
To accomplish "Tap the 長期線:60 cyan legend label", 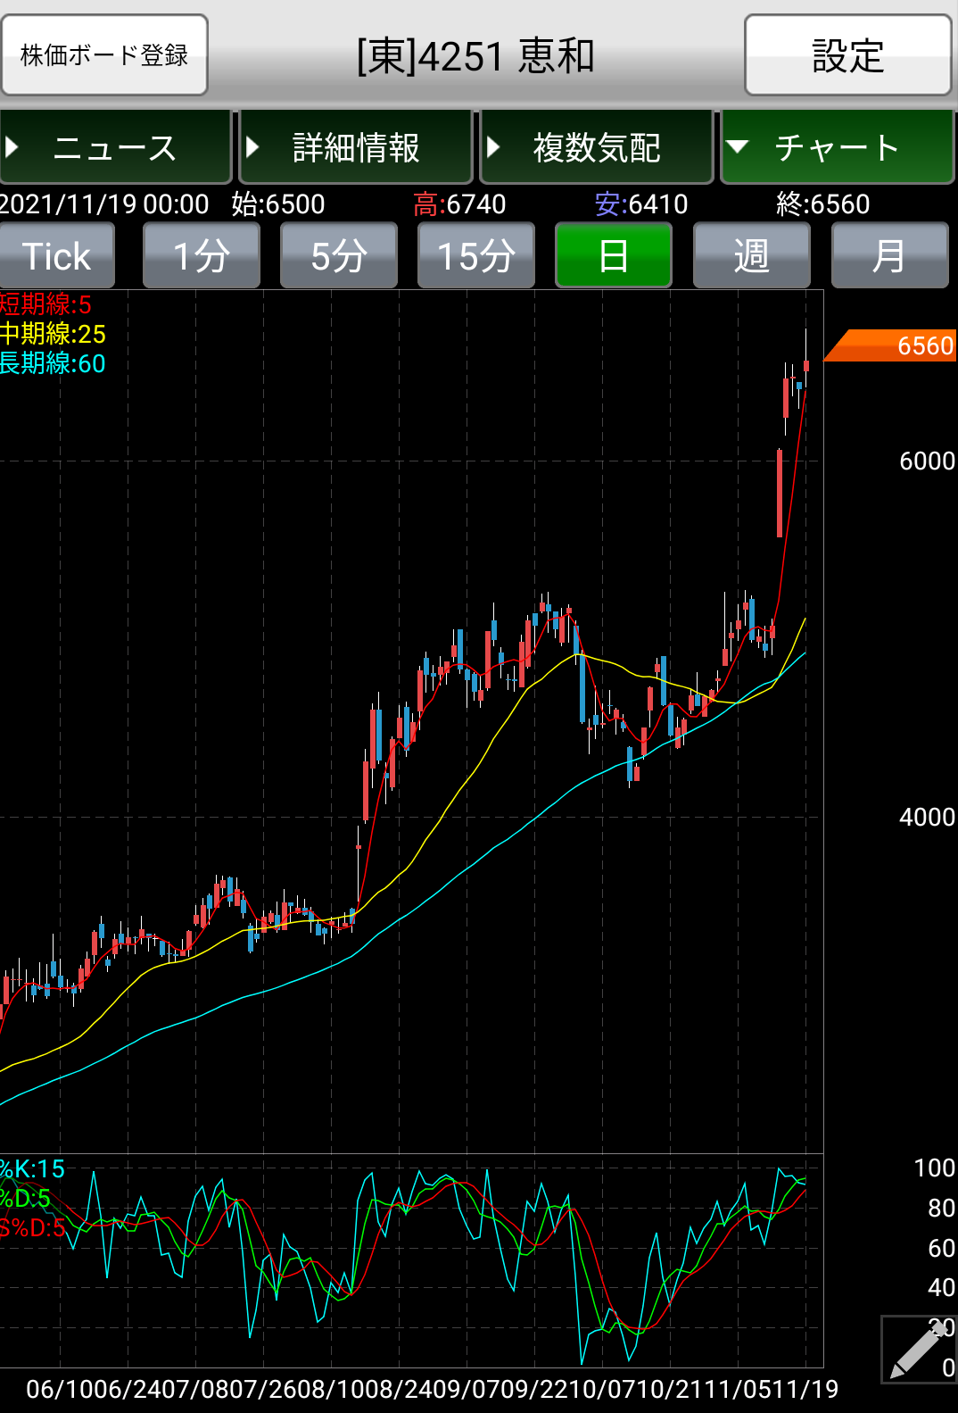I will click(53, 363).
